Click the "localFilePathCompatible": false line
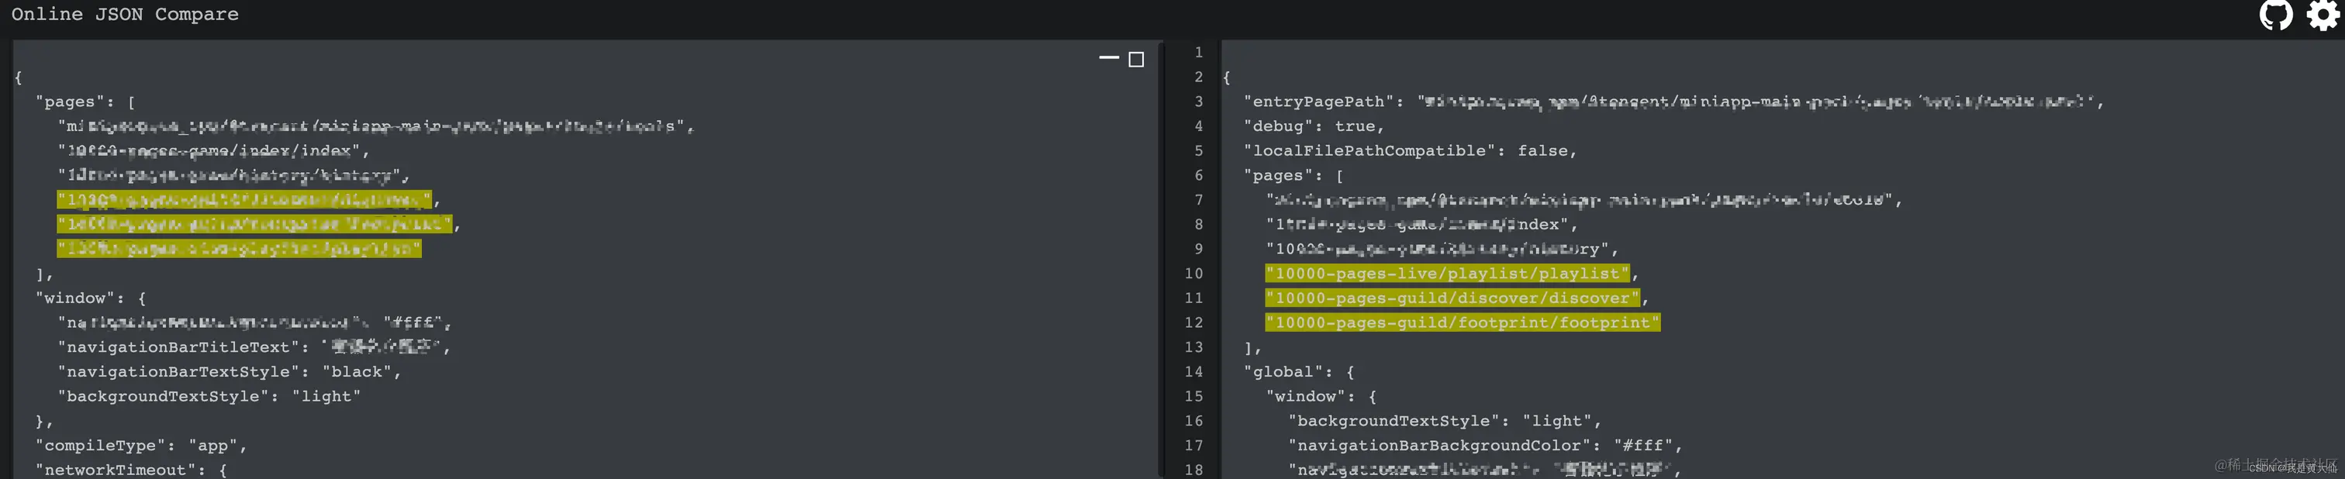Image resolution: width=2345 pixels, height=479 pixels. click(x=1410, y=150)
